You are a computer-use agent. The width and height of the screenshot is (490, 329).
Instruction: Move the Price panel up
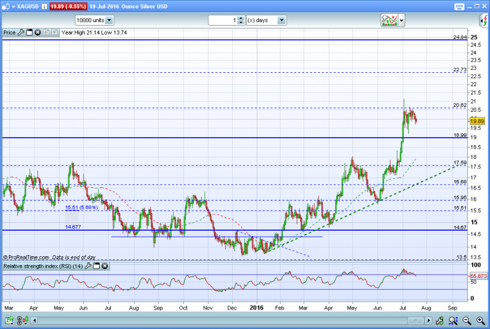coord(55,32)
